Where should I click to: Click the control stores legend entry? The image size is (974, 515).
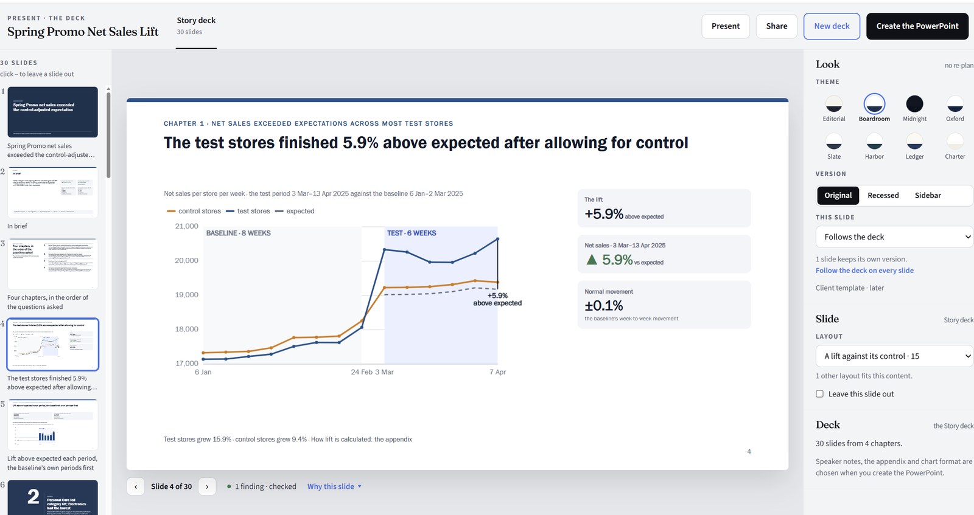point(194,211)
